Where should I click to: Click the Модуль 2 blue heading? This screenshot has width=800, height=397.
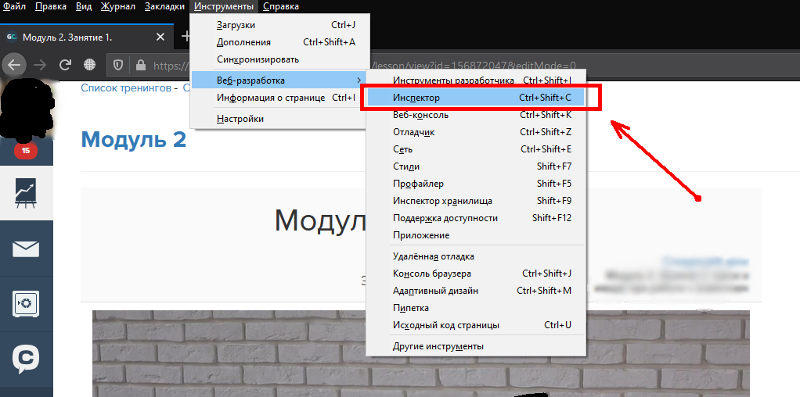tap(134, 139)
